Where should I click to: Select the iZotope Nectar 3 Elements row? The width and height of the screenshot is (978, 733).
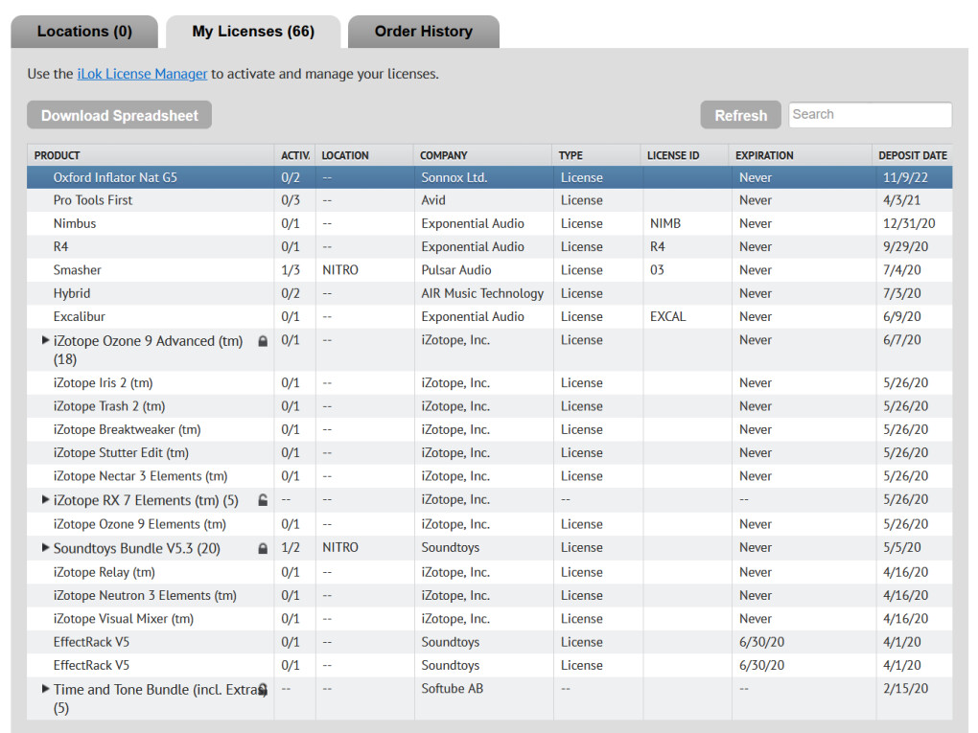pyautogui.click(x=490, y=476)
